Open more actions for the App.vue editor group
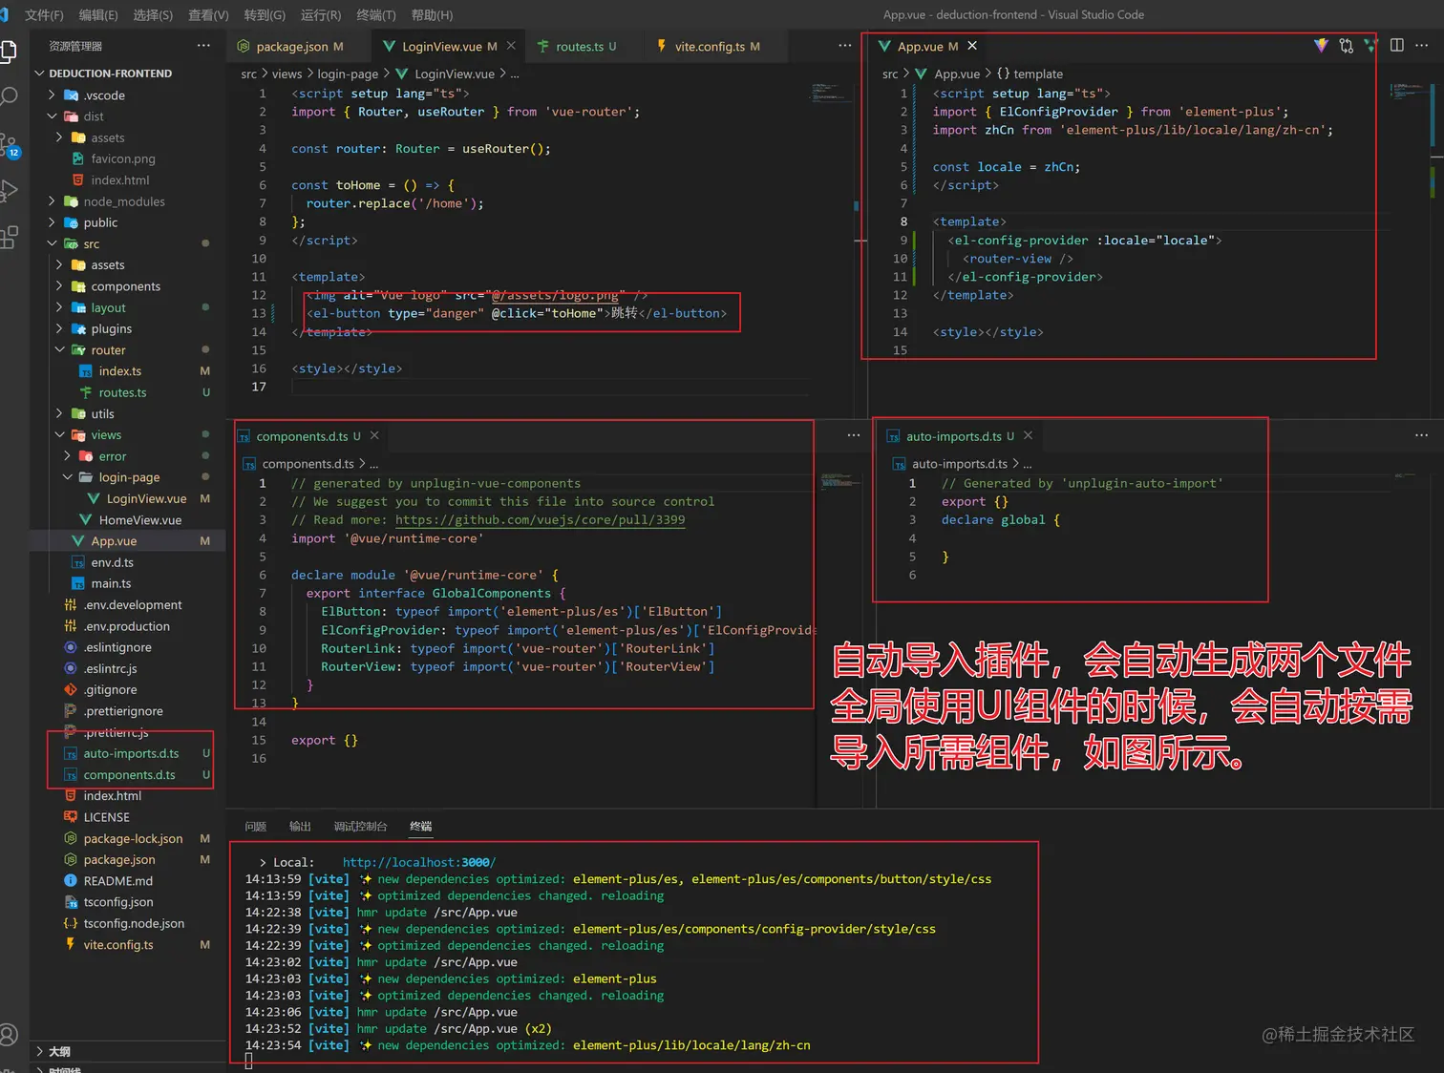The width and height of the screenshot is (1444, 1073). pyautogui.click(x=1422, y=46)
